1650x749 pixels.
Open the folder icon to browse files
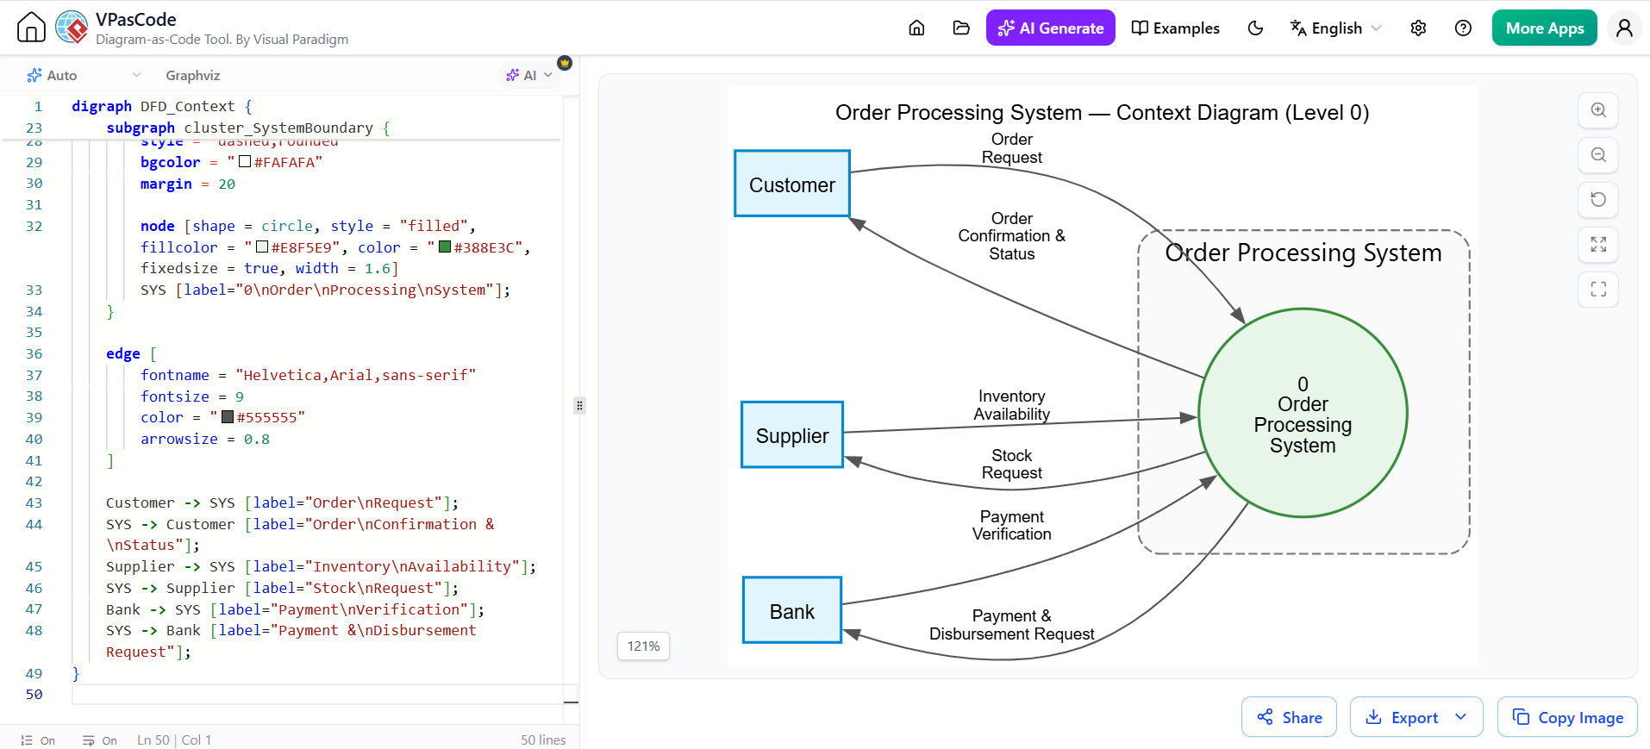point(961,28)
